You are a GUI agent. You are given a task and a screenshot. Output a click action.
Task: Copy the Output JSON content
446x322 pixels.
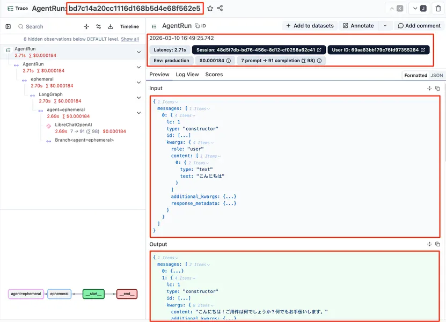[438, 244]
